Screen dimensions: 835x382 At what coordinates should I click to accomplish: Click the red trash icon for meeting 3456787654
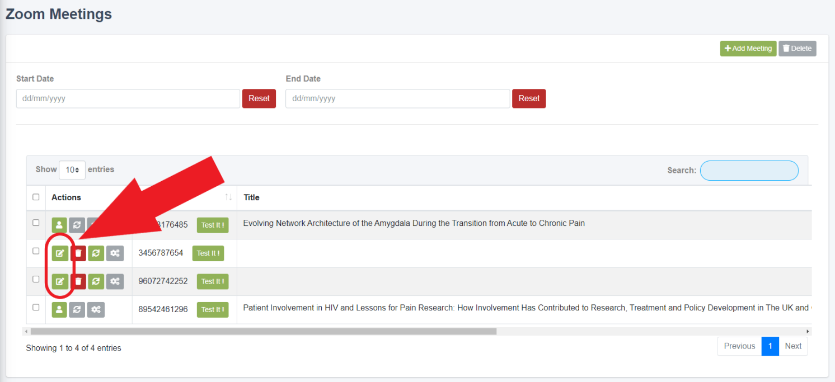coord(78,253)
